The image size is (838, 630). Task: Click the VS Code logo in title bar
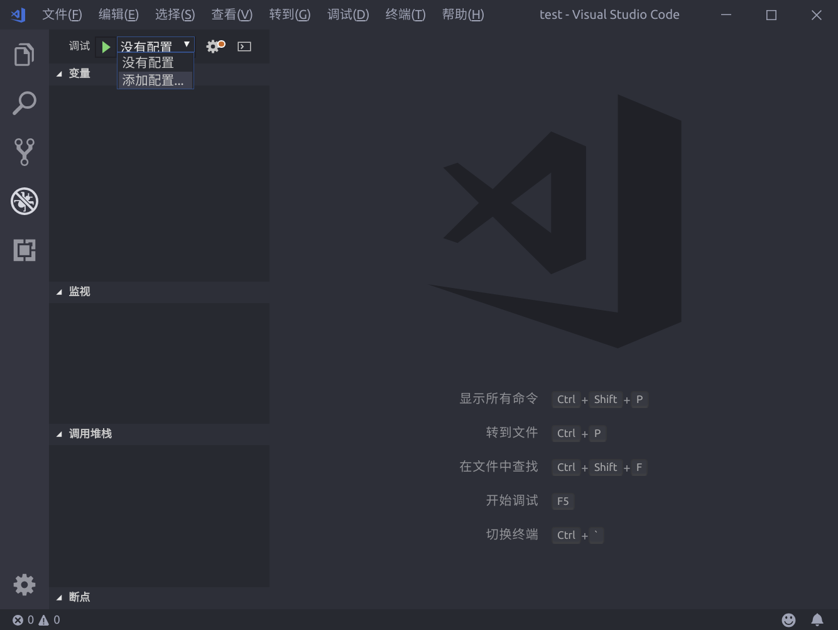pyautogui.click(x=18, y=14)
